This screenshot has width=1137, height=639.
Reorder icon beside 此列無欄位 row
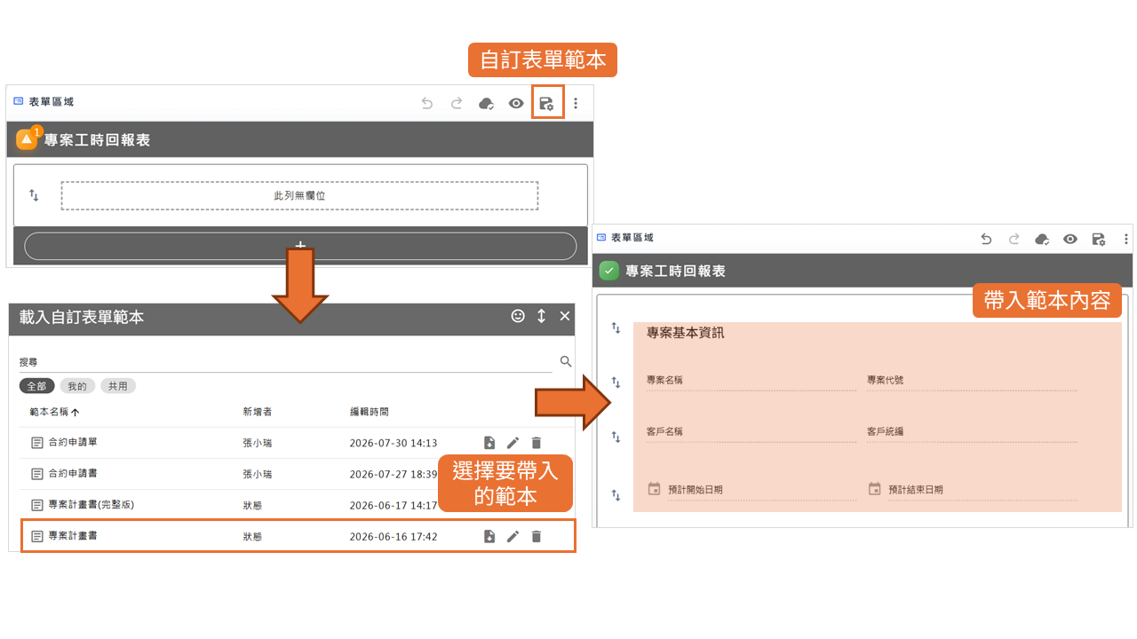[x=34, y=195]
